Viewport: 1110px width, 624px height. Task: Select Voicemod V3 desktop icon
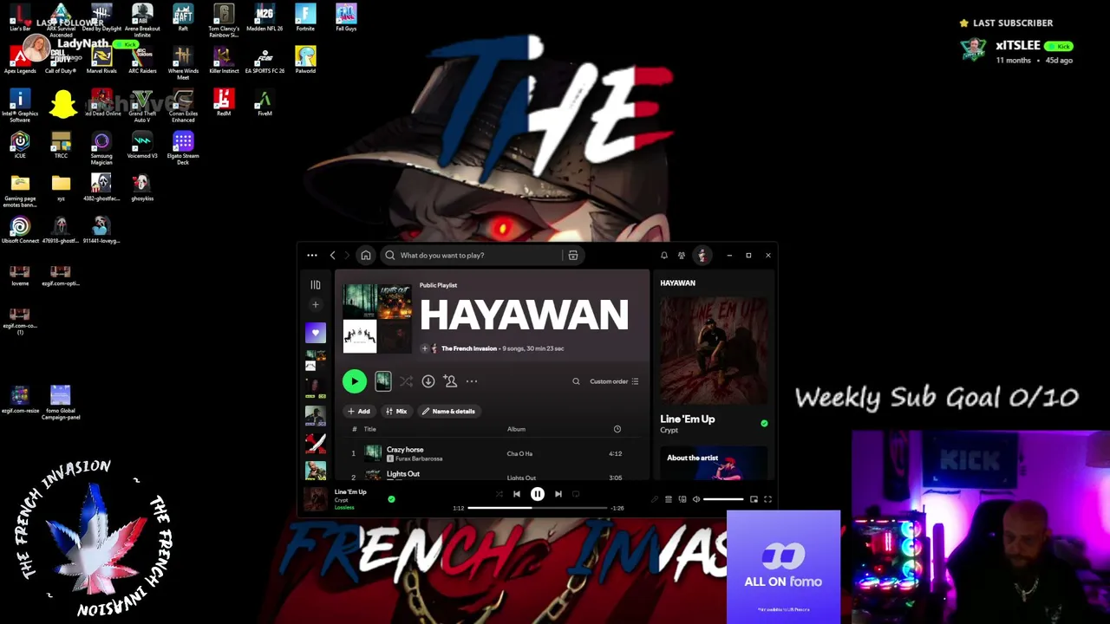(142, 146)
